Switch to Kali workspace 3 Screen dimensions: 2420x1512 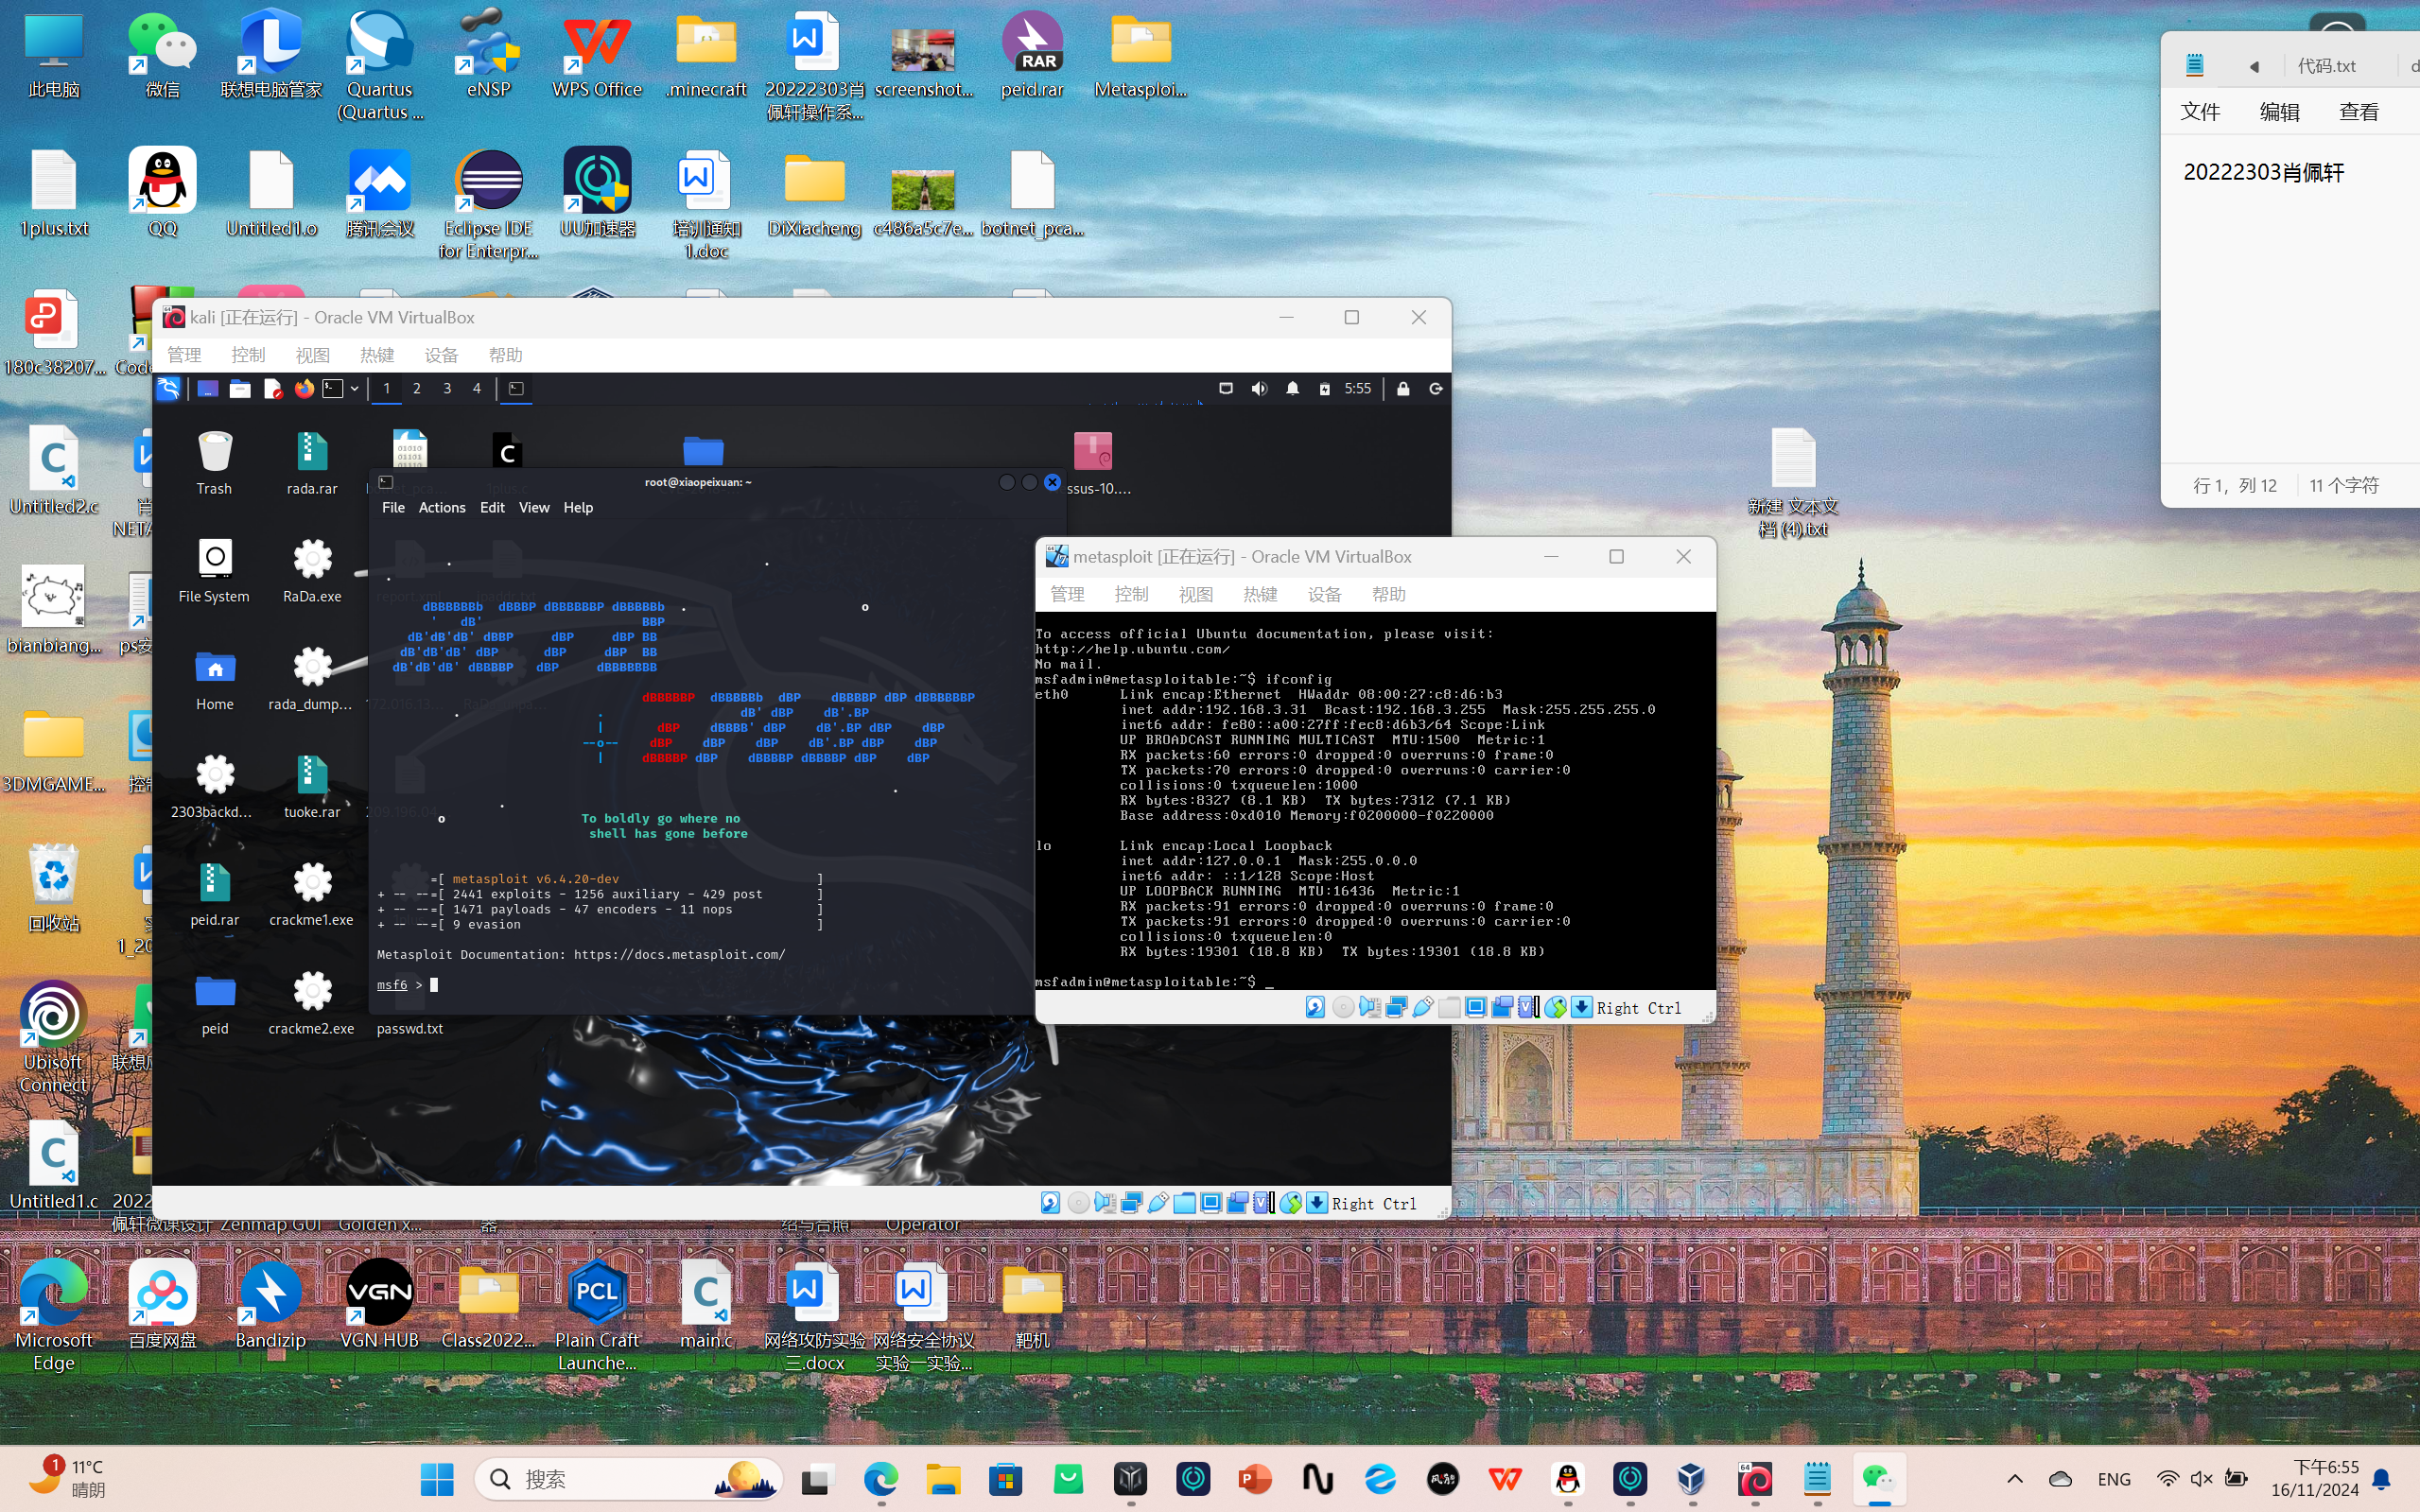pos(447,389)
